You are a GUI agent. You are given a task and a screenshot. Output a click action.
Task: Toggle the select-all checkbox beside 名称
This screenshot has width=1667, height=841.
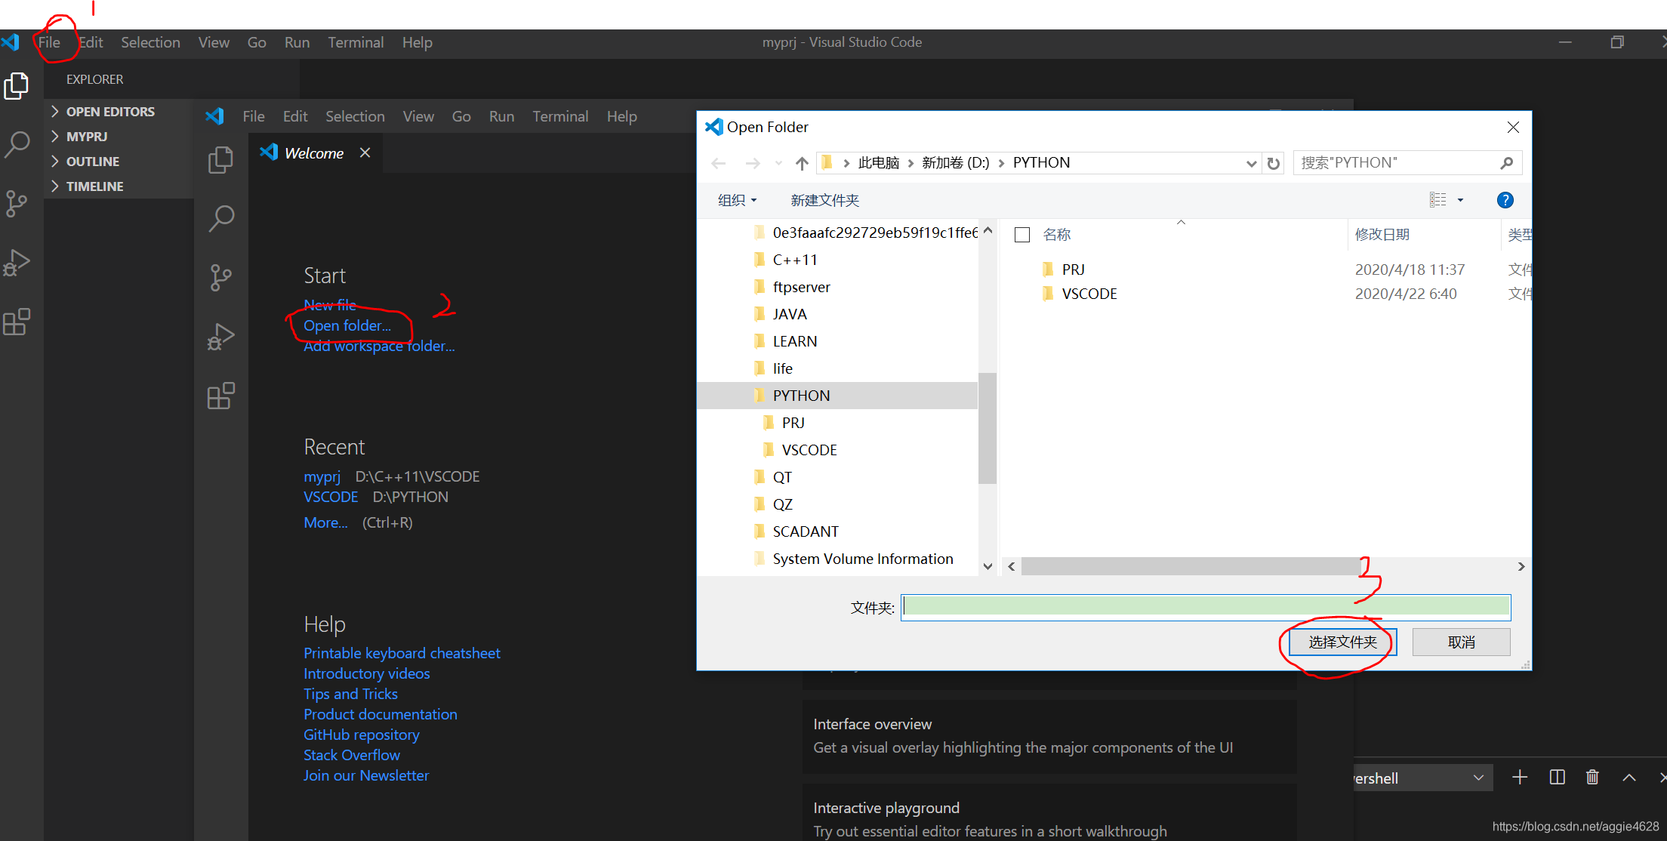[x=1022, y=235]
